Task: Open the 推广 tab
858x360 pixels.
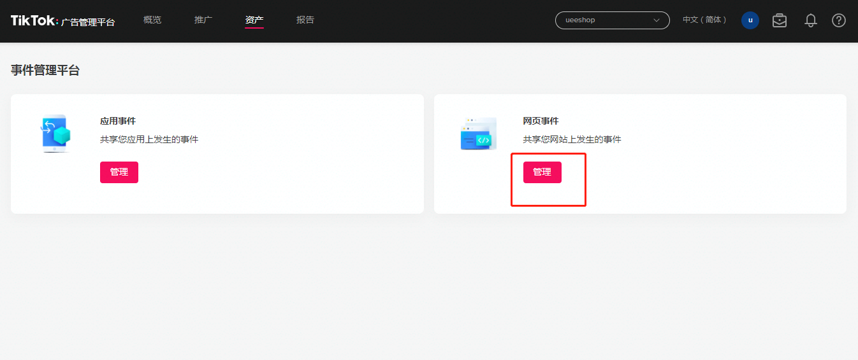Action: click(203, 20)
